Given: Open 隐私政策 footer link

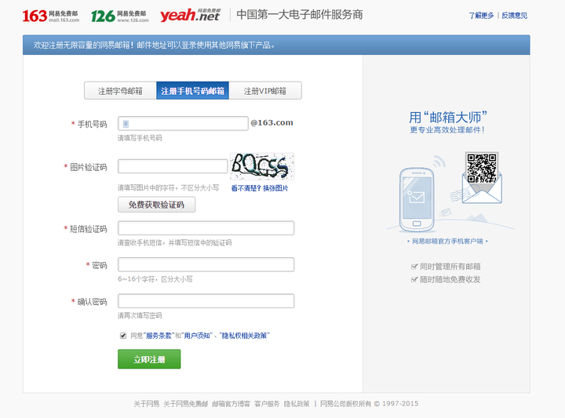Looking at the screenshot, I should click(297, 404).
